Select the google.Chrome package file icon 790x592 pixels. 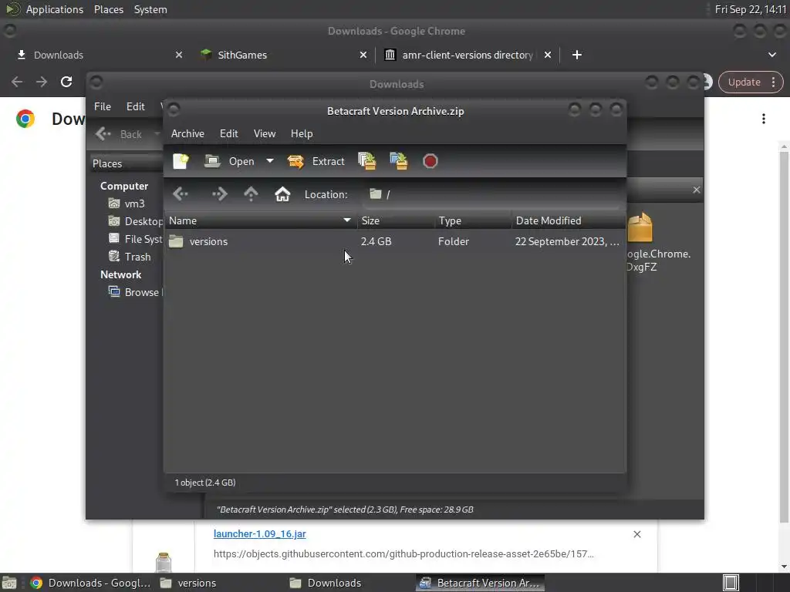pos(641,227)
